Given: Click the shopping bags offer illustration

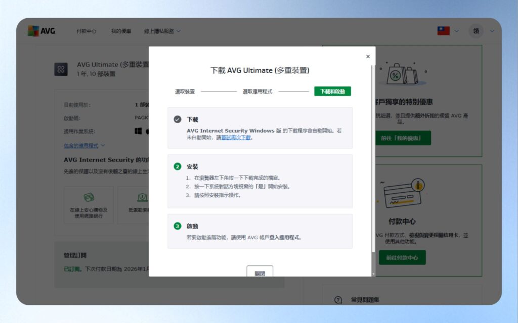Looking at the screenshot, I should tap(404, 74).
